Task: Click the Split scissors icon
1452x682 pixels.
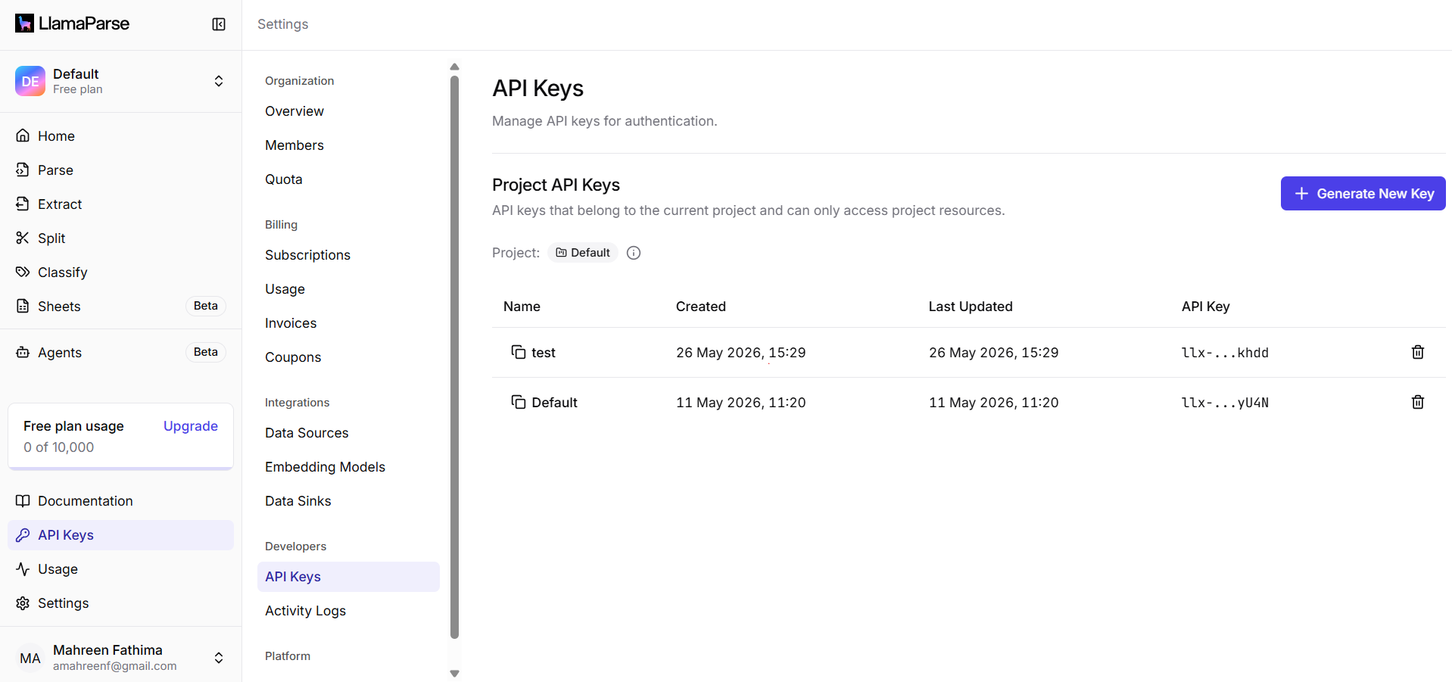Action: tap(23, 238)
